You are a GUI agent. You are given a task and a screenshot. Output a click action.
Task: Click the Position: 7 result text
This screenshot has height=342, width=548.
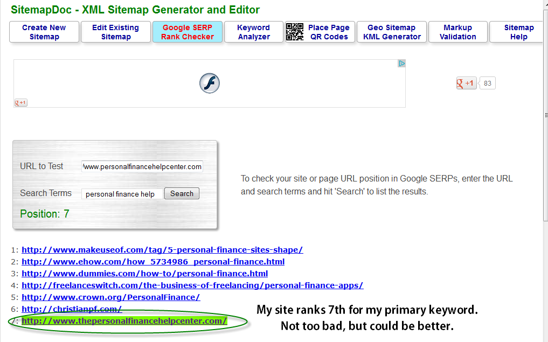45,214
